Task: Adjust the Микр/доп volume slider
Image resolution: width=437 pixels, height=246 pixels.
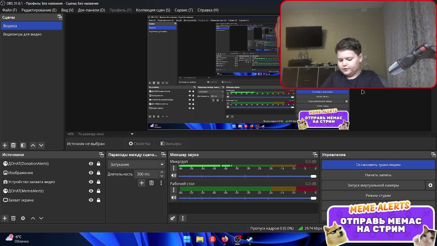Action: (248, 176)
